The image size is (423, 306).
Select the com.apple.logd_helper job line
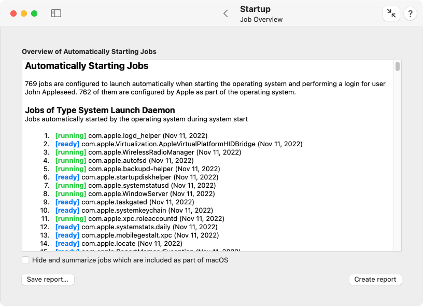point(131,135)
